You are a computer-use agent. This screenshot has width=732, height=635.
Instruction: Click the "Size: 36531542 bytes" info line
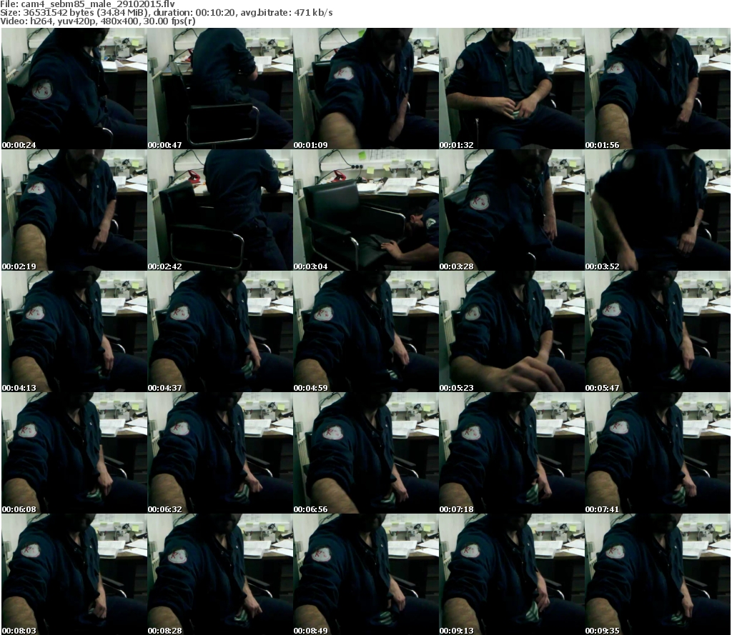[x=166, y=13]
